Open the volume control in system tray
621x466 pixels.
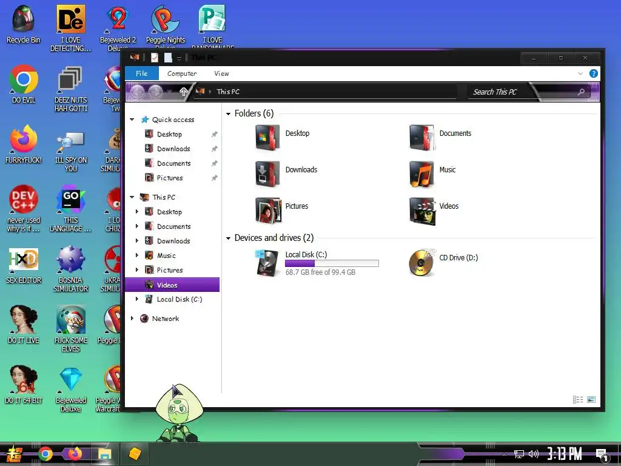(534, 454)
